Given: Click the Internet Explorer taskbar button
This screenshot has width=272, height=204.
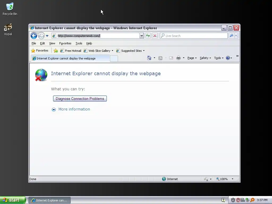Looking at the screenshot, I should point(49,200).
